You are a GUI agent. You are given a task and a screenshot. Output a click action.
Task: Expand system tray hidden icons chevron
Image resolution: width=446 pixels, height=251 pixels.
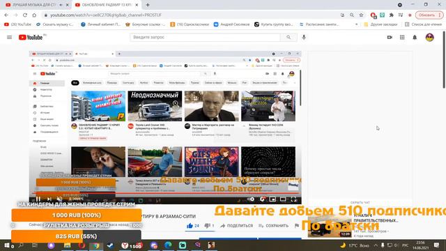pos(376,245)
